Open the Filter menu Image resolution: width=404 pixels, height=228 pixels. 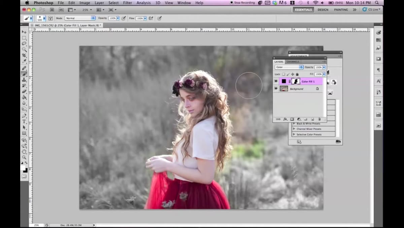[128, 3]
